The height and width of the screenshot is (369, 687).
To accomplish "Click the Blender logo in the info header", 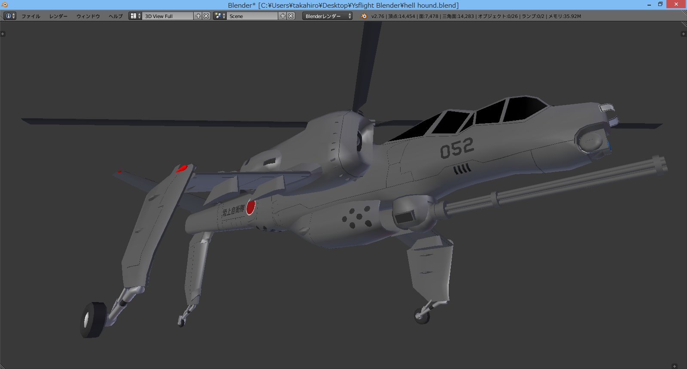I will pyautogui.click(x=364, y=16).
